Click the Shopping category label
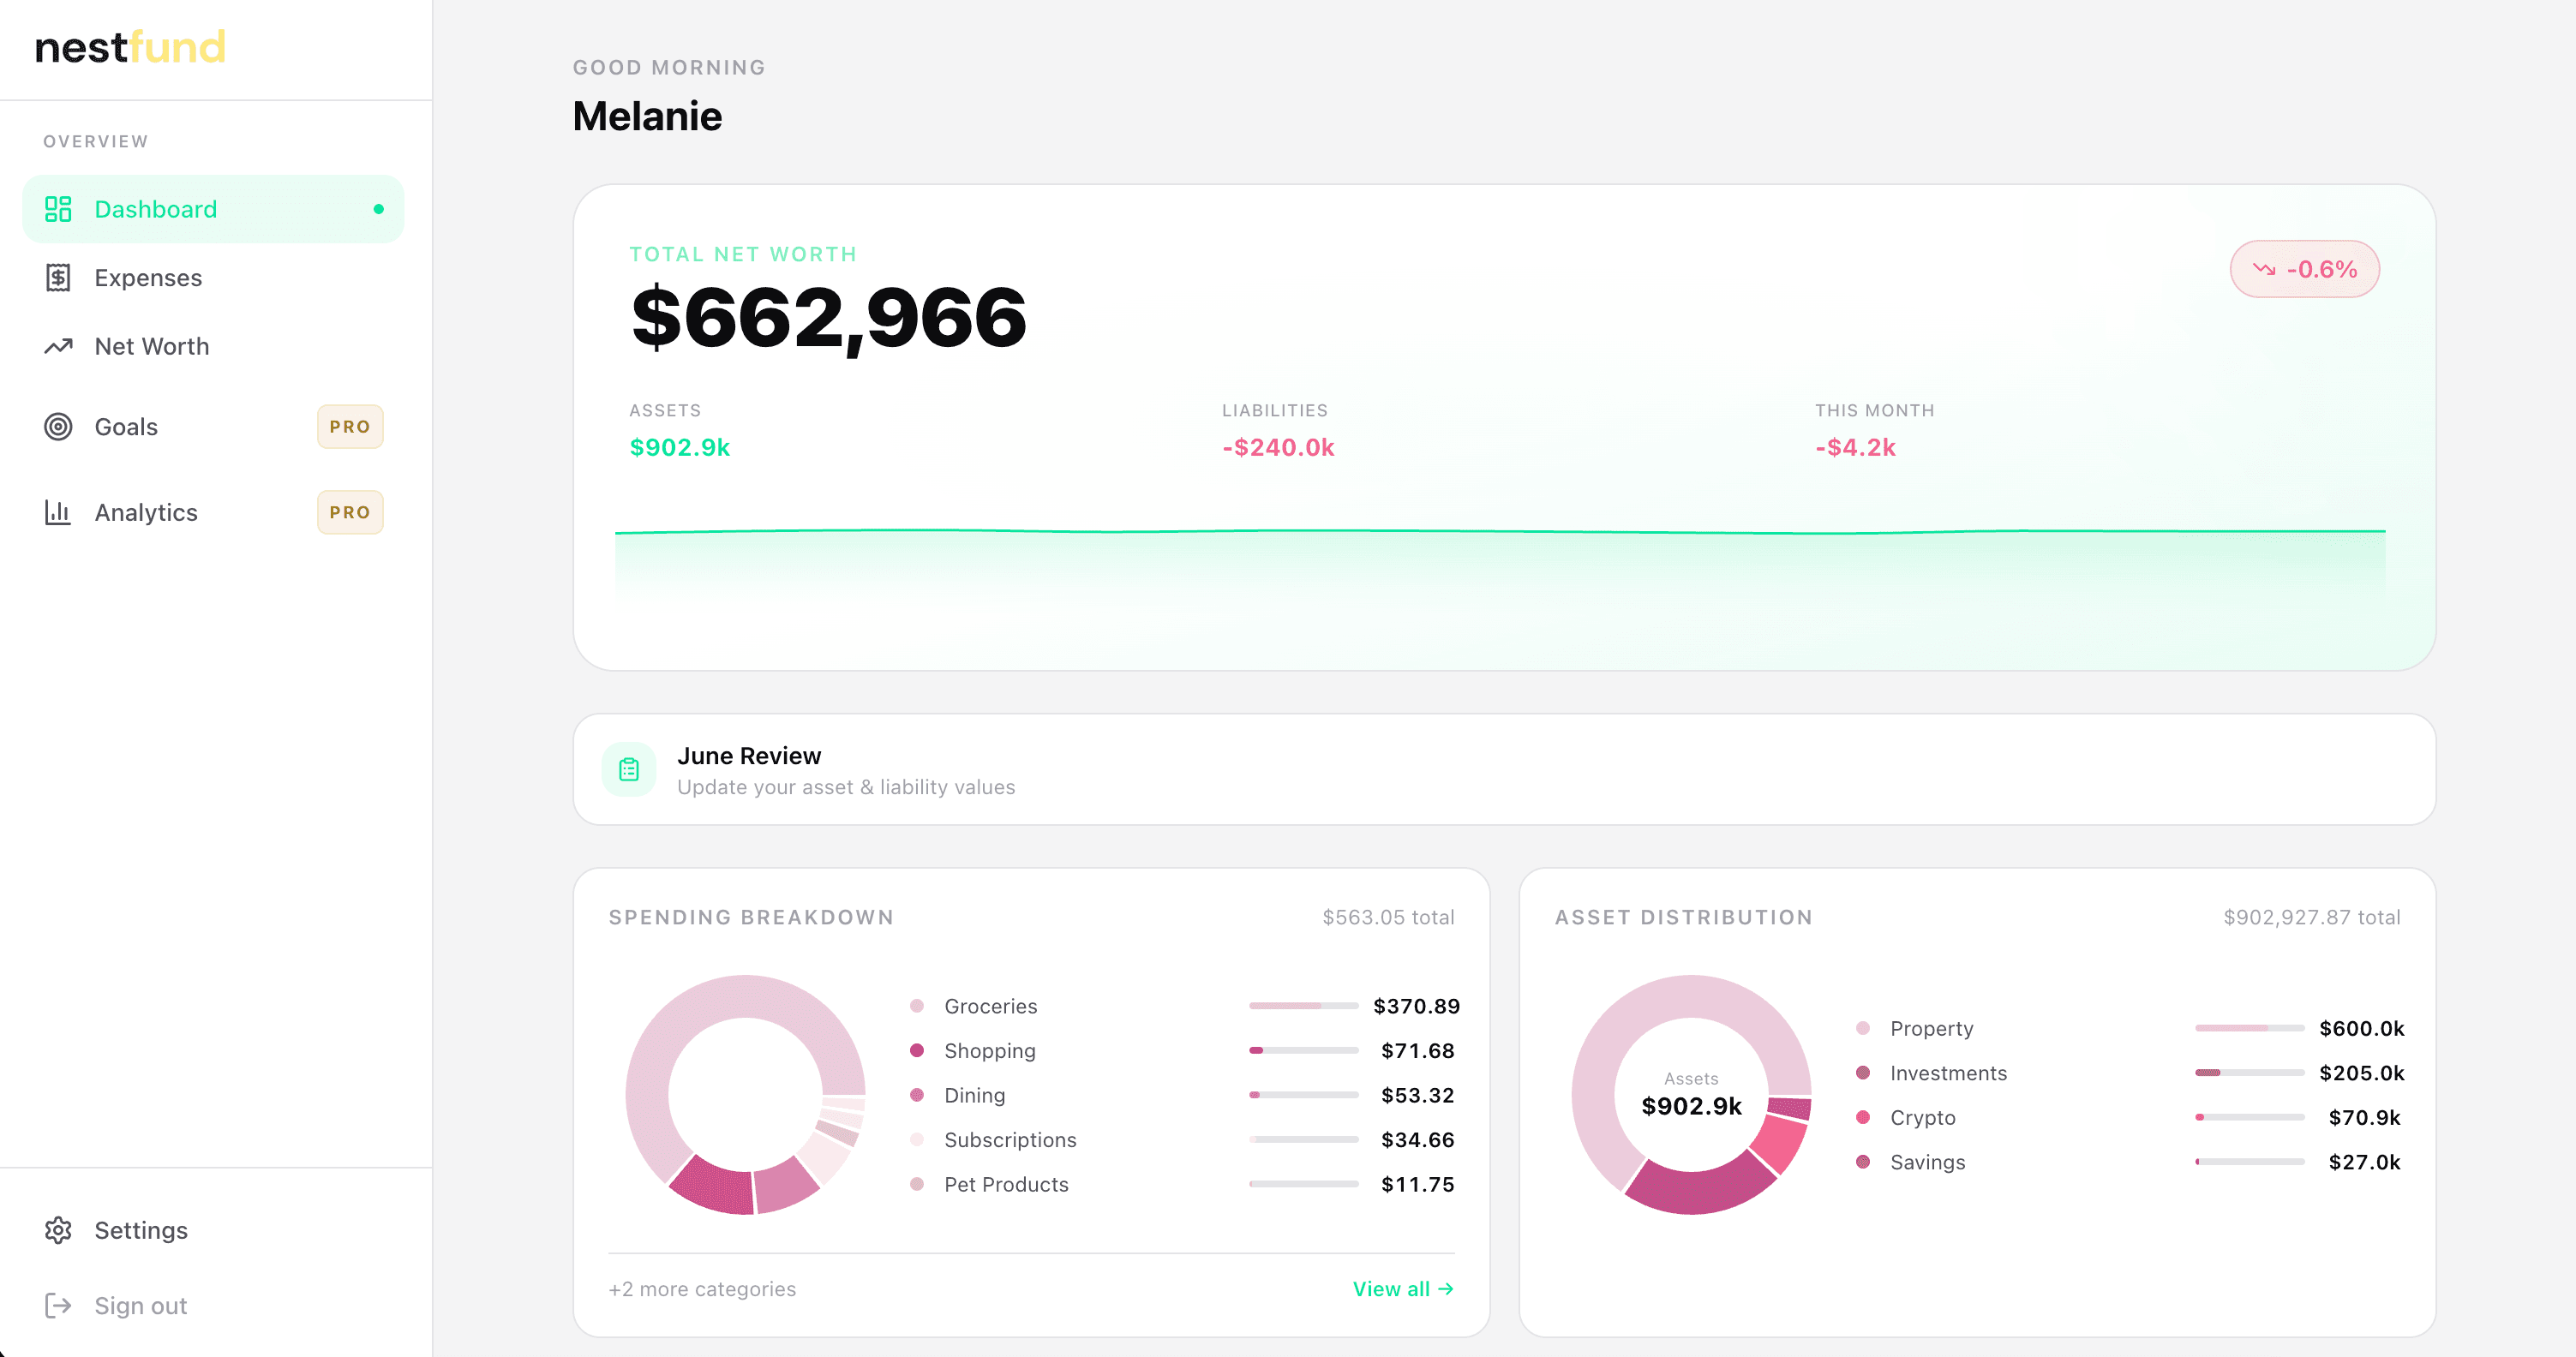 [x=989, y=1050]
